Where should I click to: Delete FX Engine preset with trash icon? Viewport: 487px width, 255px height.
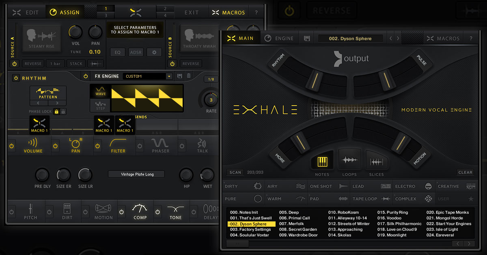(x=189, y=76)
